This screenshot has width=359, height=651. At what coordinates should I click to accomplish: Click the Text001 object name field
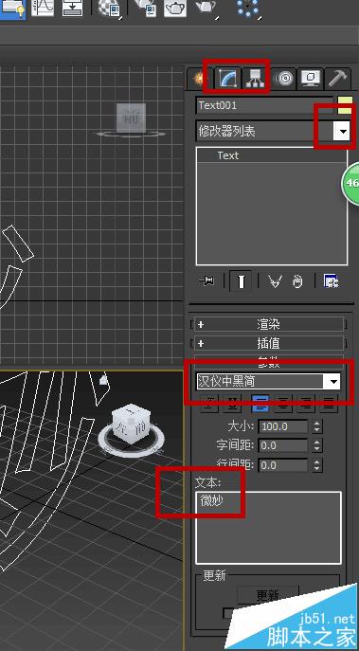(x=265, y=105)
